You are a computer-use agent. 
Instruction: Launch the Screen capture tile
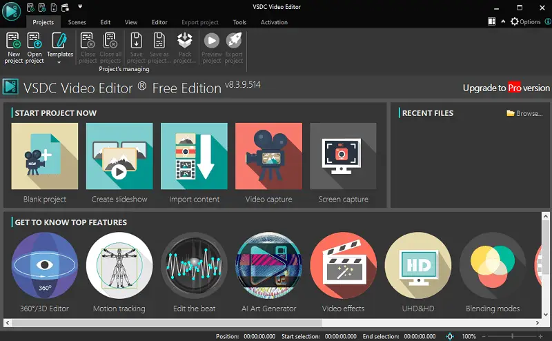click(343, 156)
